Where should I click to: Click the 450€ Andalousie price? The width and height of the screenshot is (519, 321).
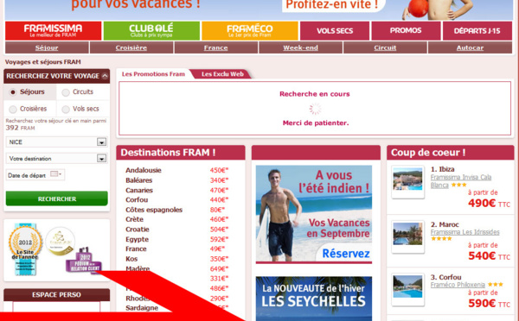pyautogui.click(x=219, y=170)
